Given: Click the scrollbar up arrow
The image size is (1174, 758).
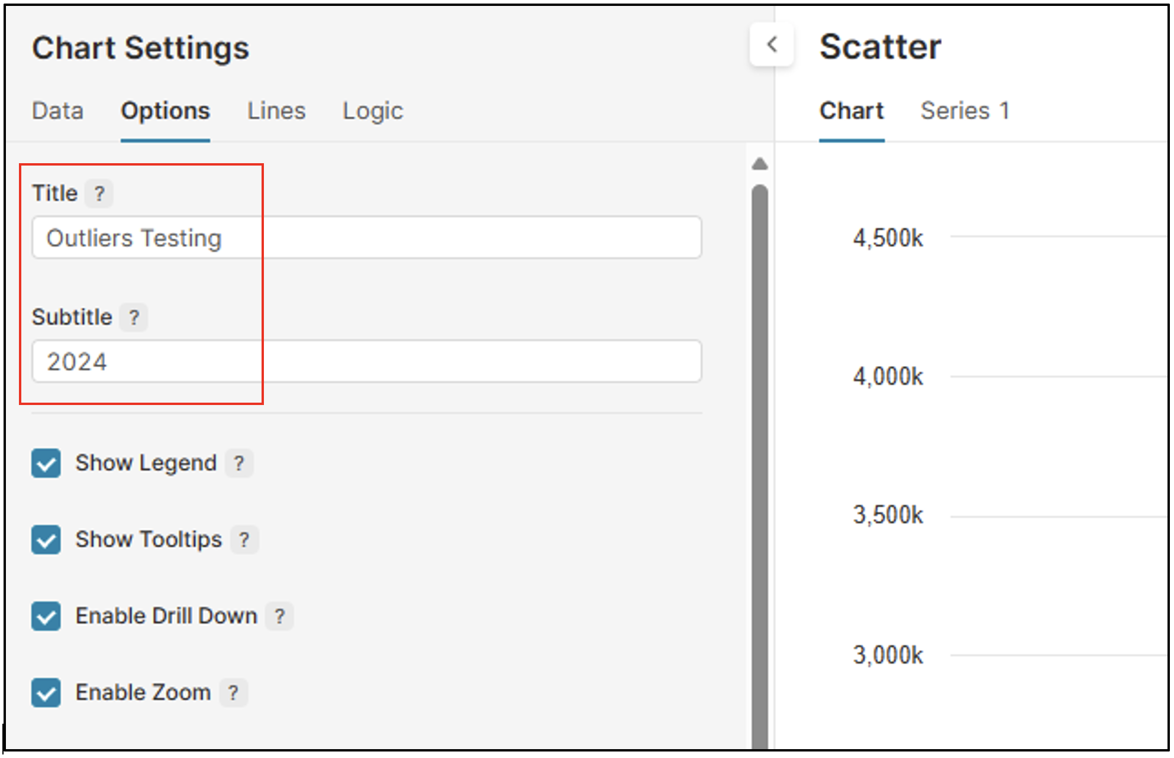Looking at the screenshot, I should click(760, 164).
